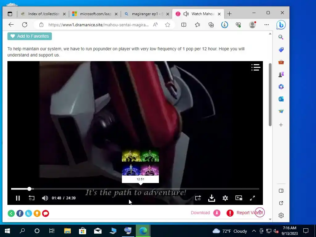Toggle the sidebar visibility icon
Viewport: 316px width, 237px height.
(x=281, y=191)
